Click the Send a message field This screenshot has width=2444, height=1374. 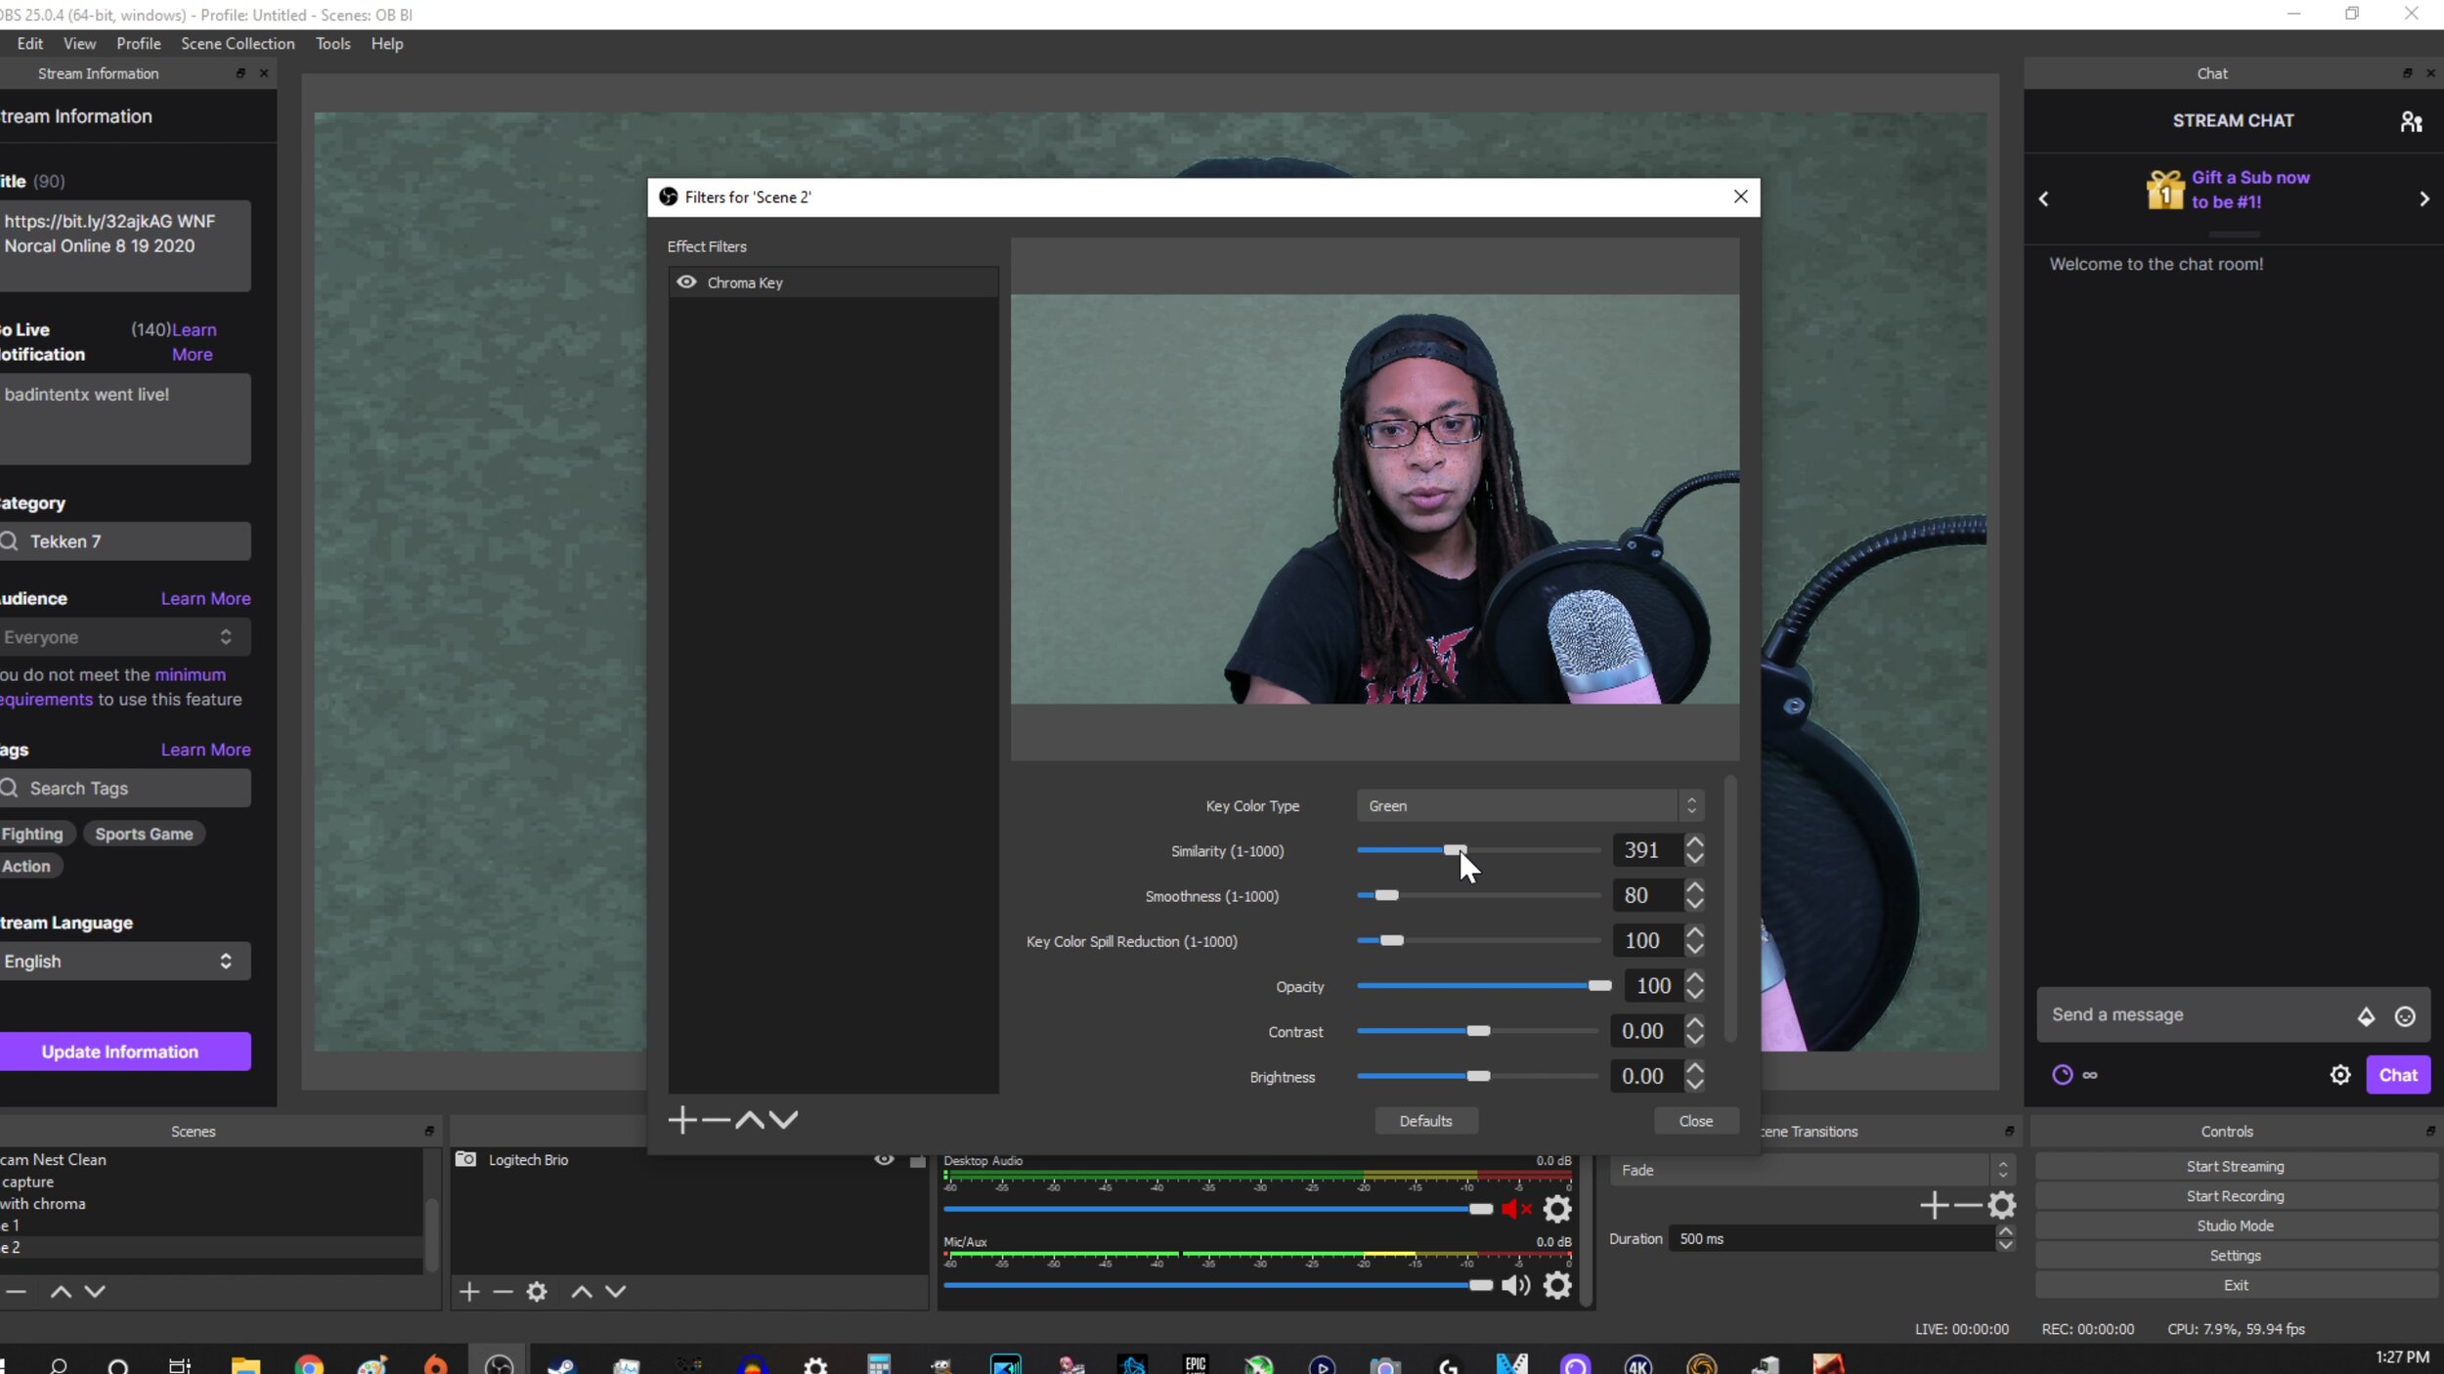(2197, 1015)
